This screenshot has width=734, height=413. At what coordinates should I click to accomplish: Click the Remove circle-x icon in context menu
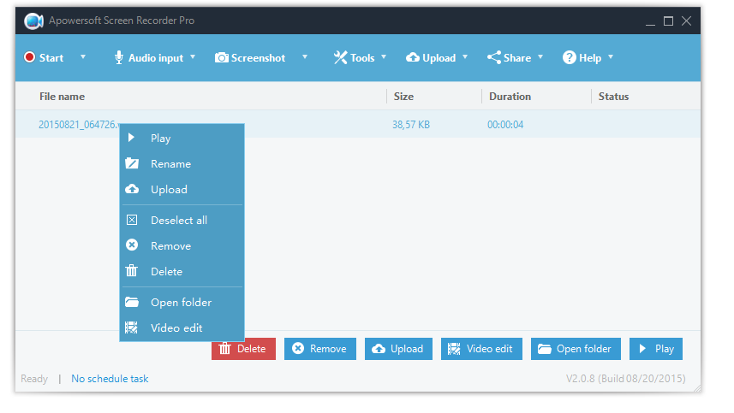[x=132, y=245]
